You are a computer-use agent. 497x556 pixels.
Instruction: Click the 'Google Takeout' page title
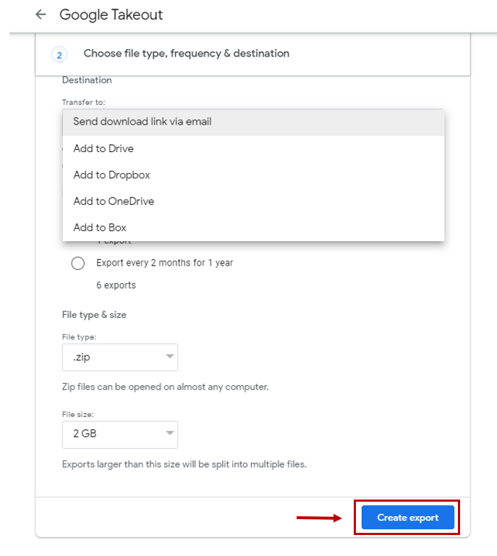tap(111, 14)
